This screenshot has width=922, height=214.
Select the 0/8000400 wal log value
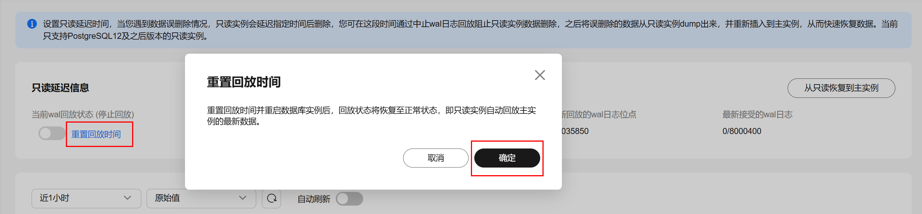coord(742,131)
